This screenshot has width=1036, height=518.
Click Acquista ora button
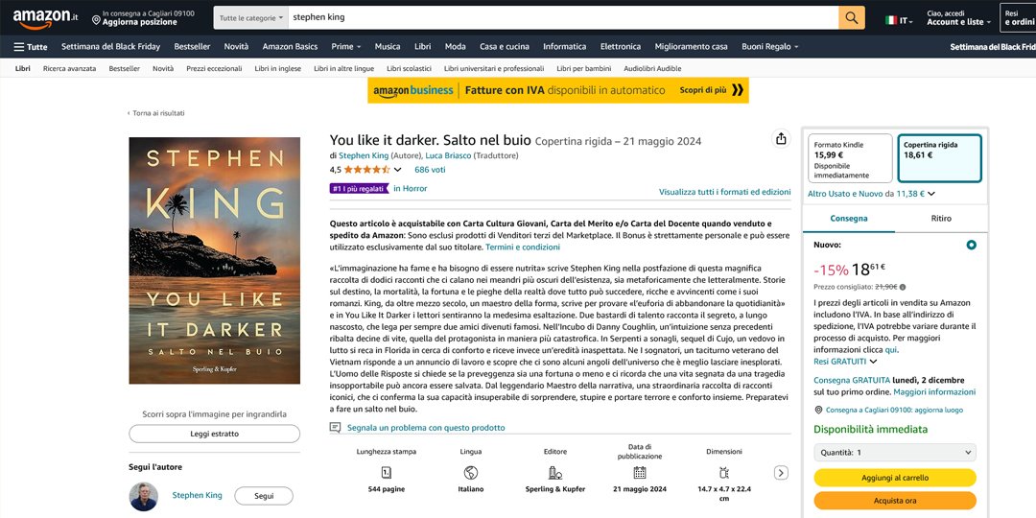tap(895, 501)
